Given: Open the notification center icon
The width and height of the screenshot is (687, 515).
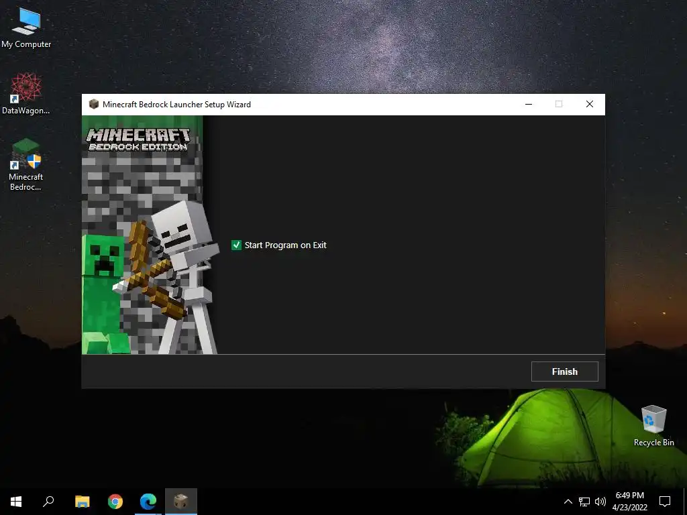Looking at the screenshot, I should [x=665, y=502].
